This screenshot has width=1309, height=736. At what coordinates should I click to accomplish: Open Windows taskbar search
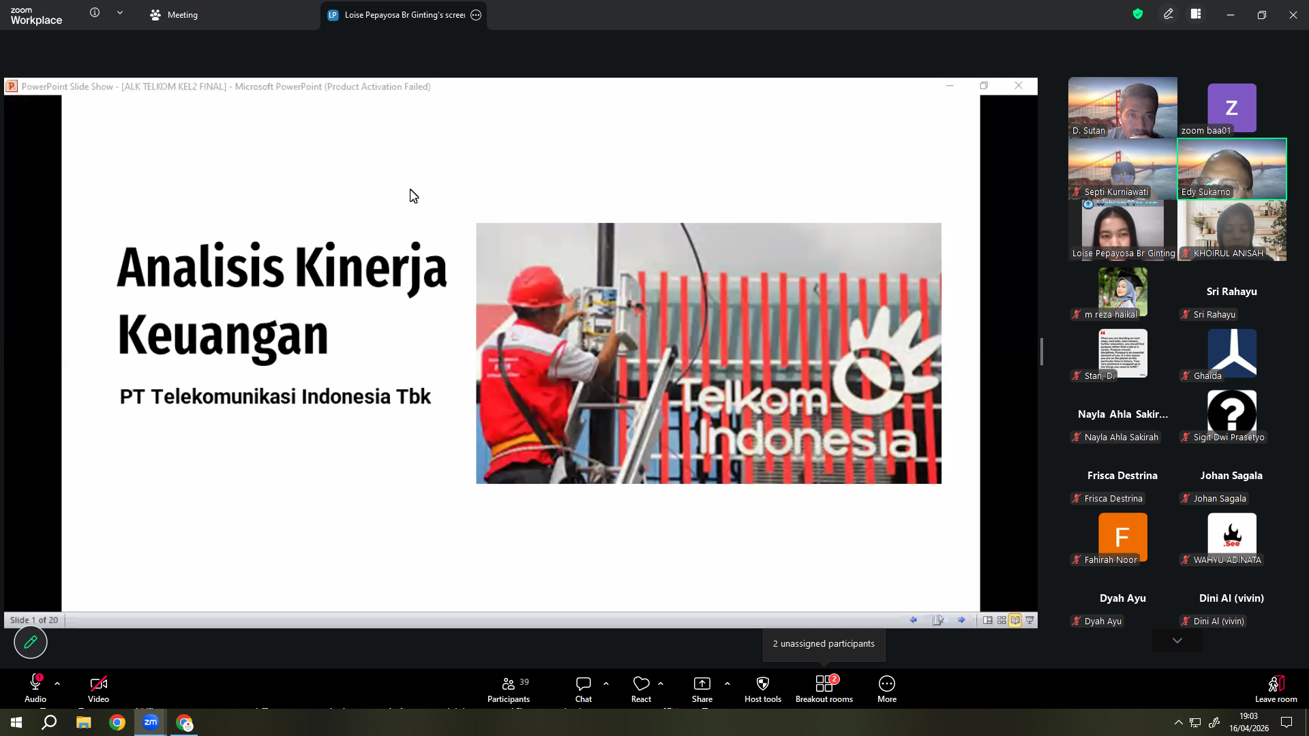pos(49,722)
